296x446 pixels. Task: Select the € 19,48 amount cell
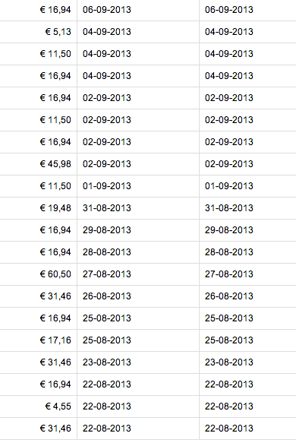39,208
